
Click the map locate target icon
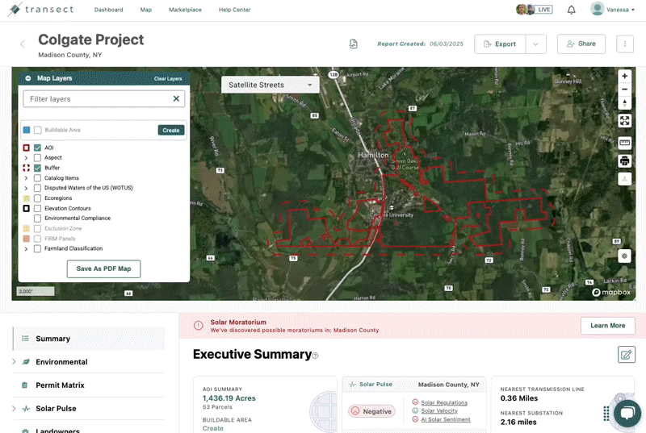point(624,256)
